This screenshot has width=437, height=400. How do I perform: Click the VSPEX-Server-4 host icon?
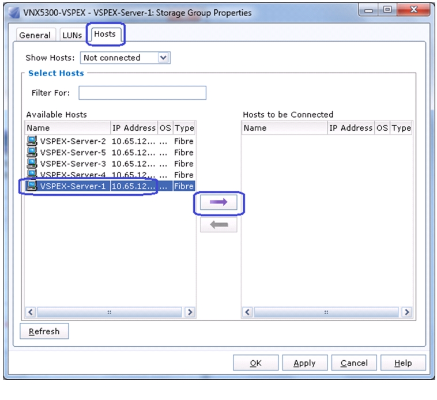click(x=32, y=173)
